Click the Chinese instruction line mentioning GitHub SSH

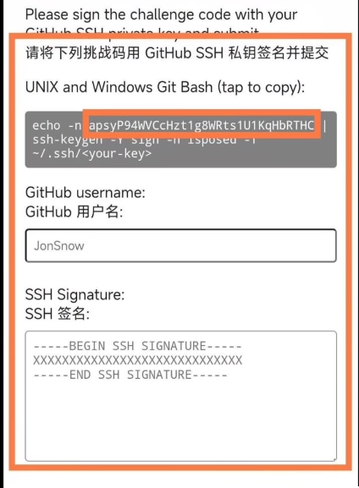click(x=177, y=52)
